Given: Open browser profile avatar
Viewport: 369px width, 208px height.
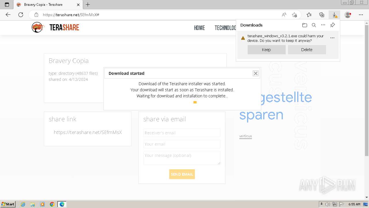Looking at the screenshot, I should [x=348, y=15].
